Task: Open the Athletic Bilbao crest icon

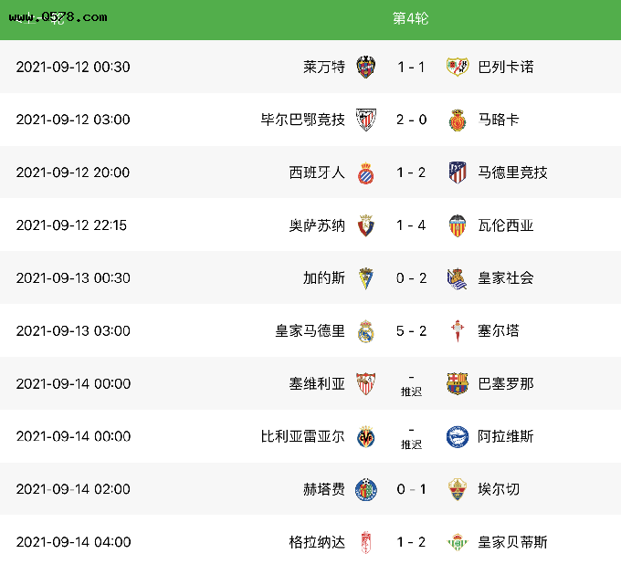Action: tap(366, 120)
